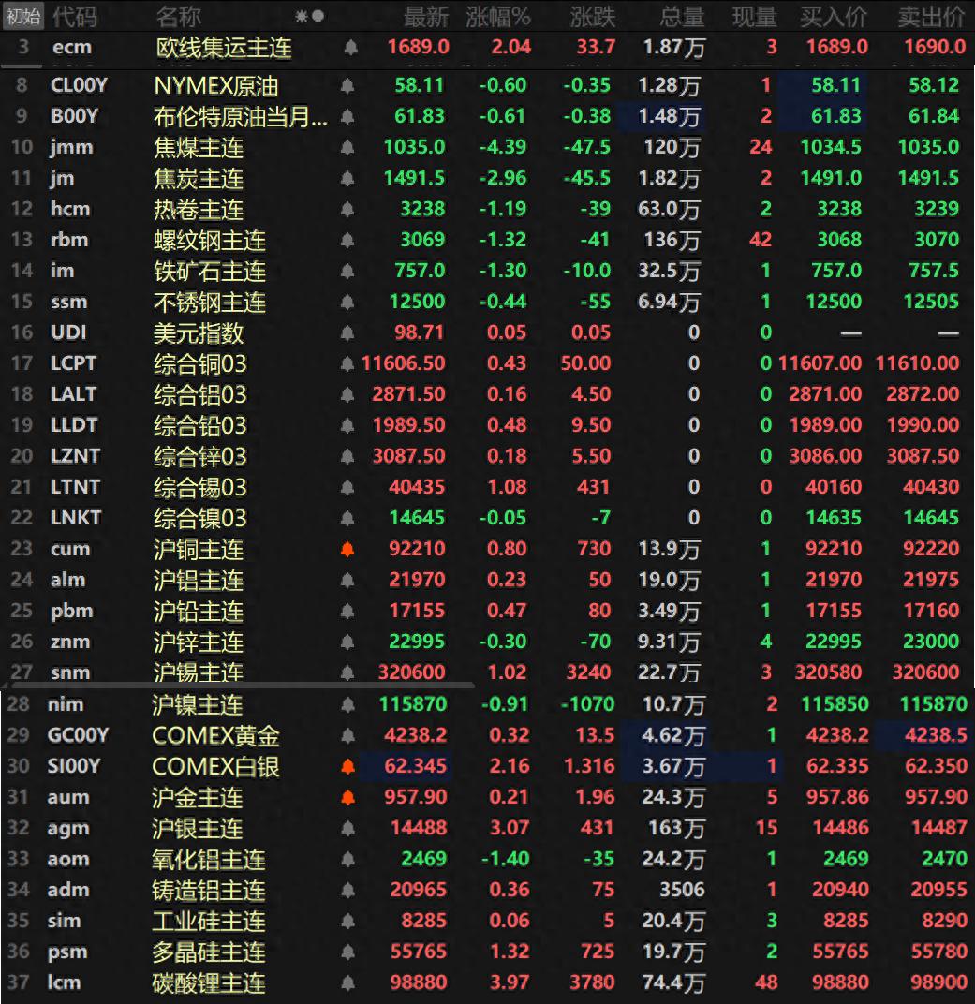The height and width of the screenshot is (1004, 975).
Task: Click the bell icon beside 焦煤主连
Action: coord(347,147)
